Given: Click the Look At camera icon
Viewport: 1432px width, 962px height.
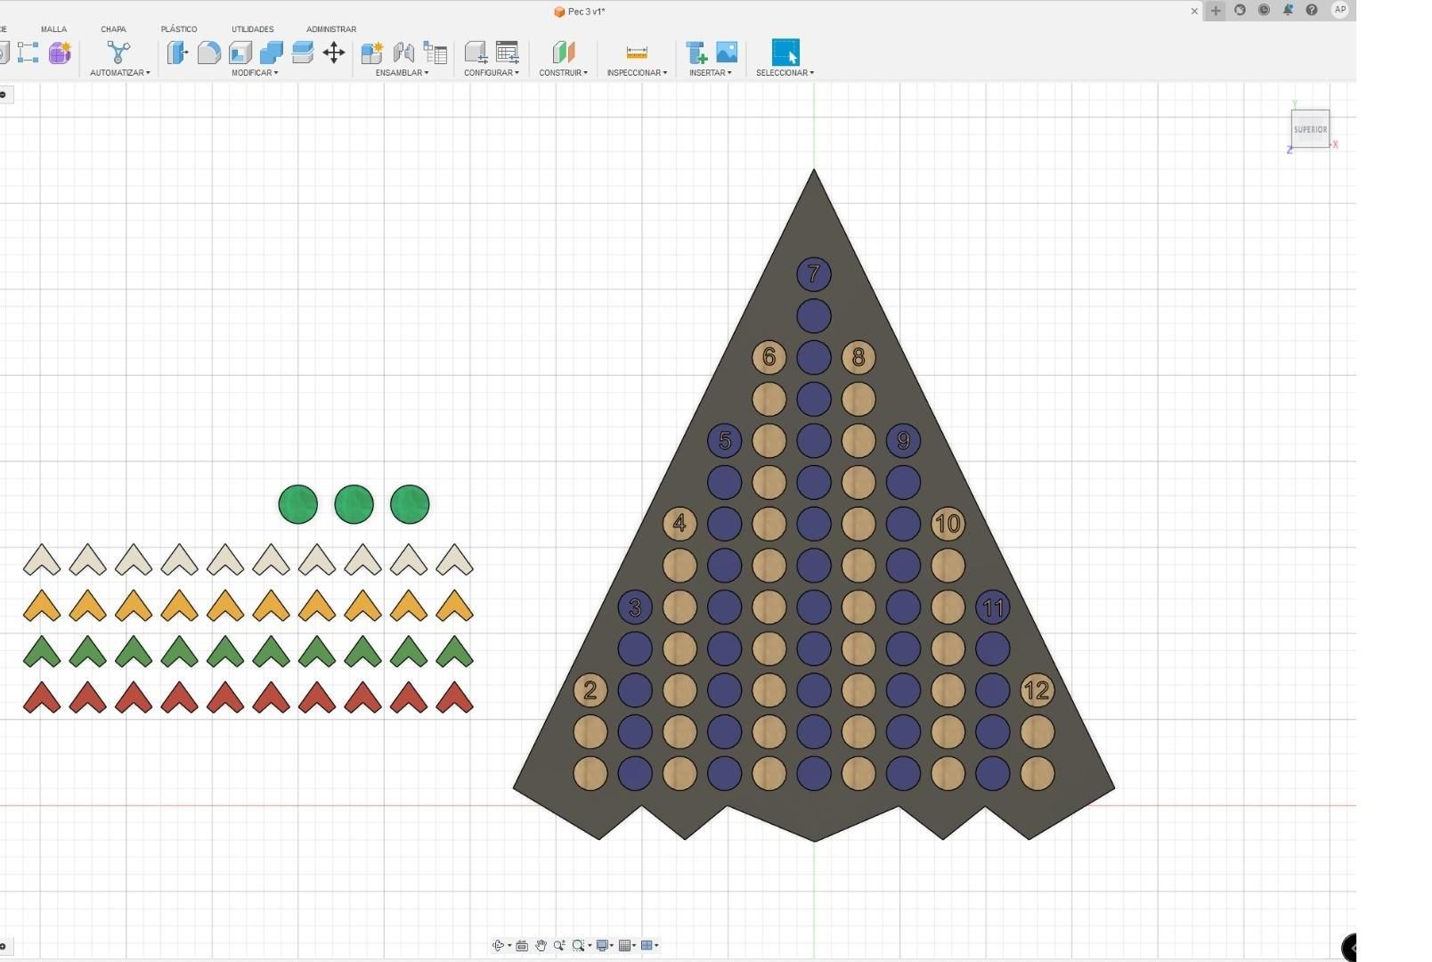Looking at the screenshot, I should pyautogui.click(x=523, y=946).
